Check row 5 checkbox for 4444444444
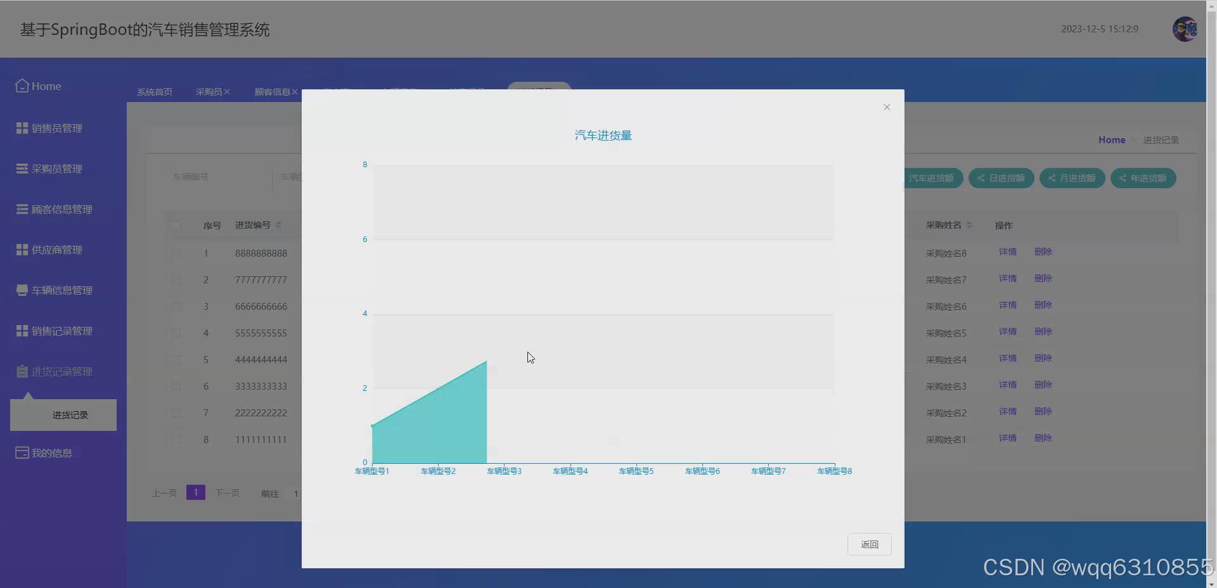The width and height of the screenshot is (1217, 588). [176, 360]
